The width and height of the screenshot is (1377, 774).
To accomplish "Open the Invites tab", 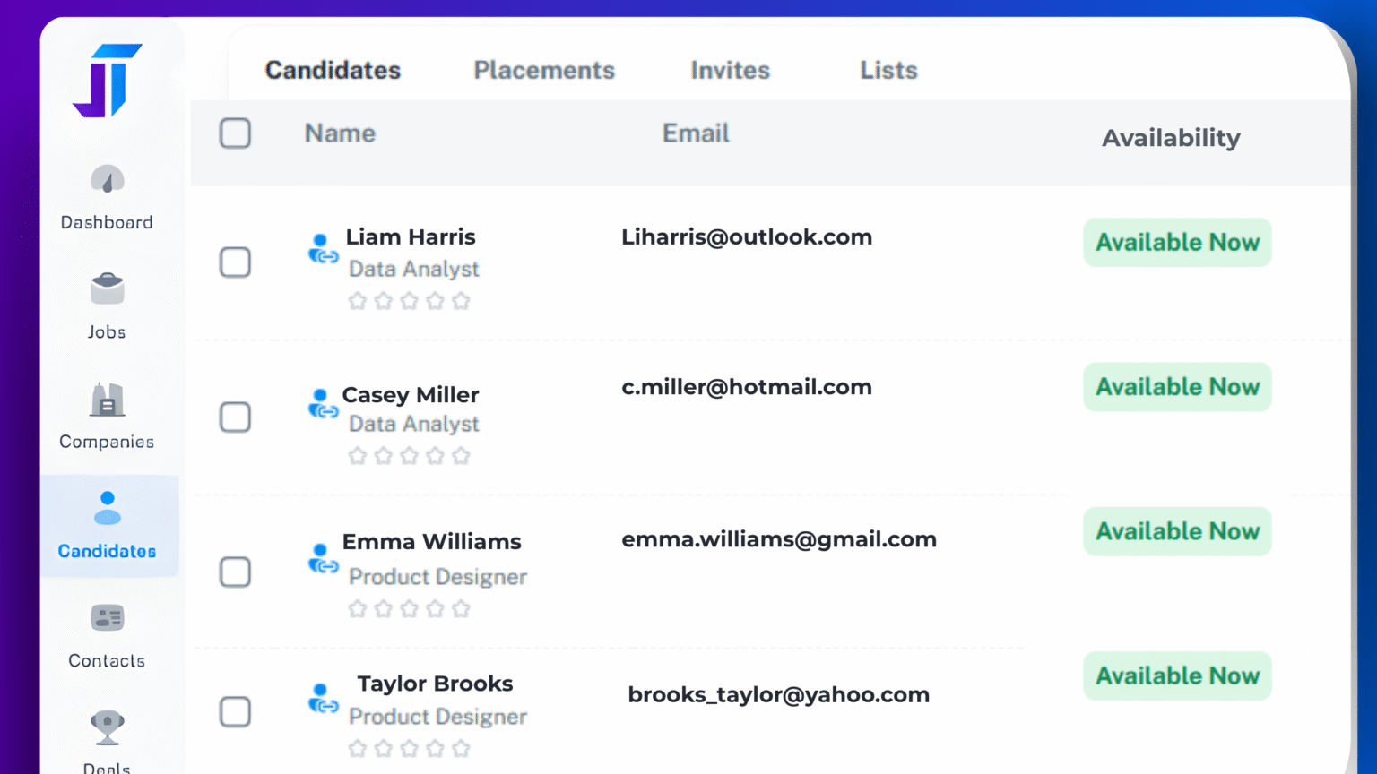I will [730, 70].
